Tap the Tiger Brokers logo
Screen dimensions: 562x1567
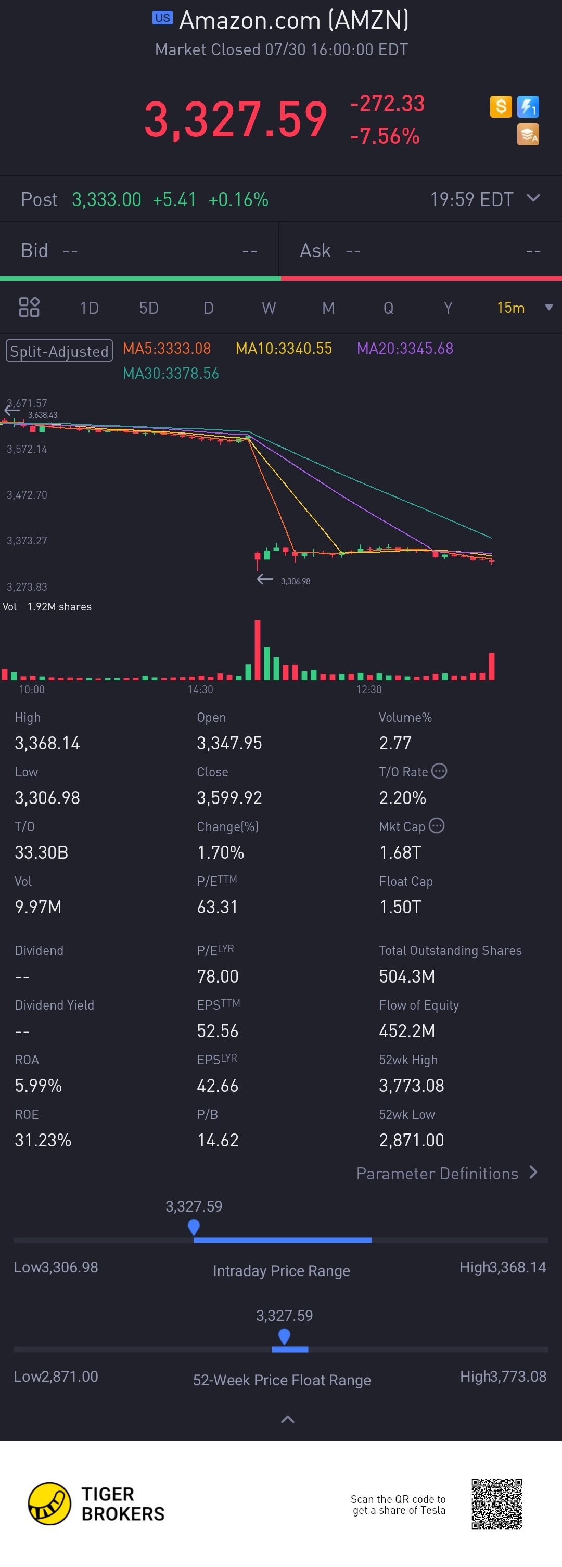tap(96, 1503)
